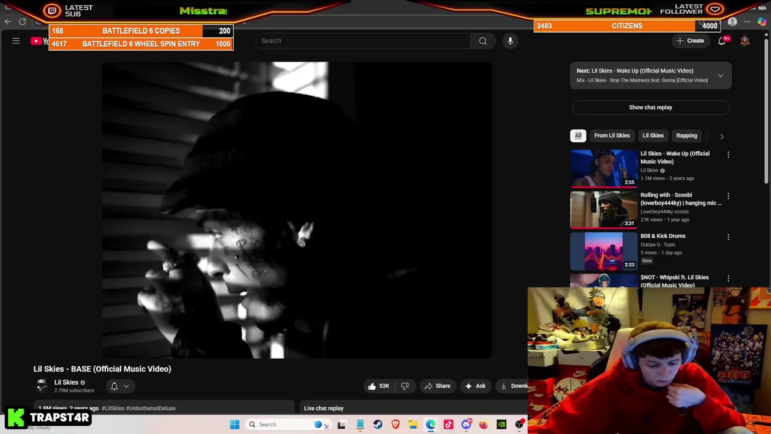This screenshot has height=434, width=771.
Task: Open the YouTube account avatar menu
Action: click(x=745, y=41)
